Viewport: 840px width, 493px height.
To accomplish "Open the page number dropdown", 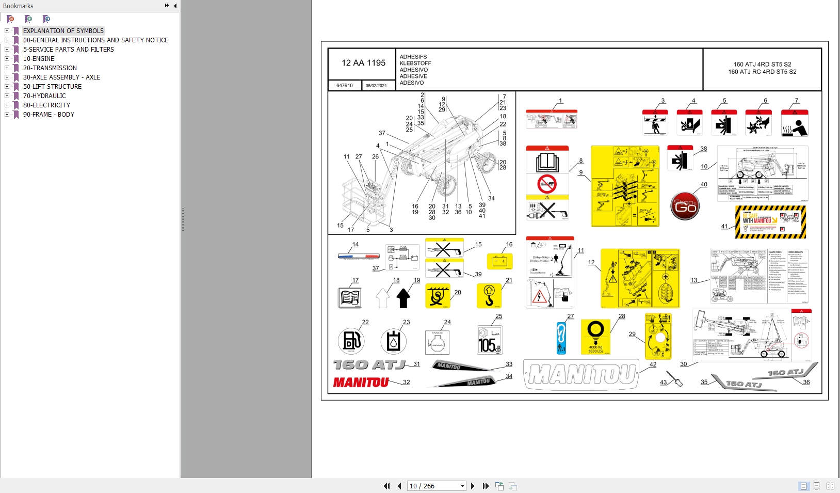I will 462,486.
